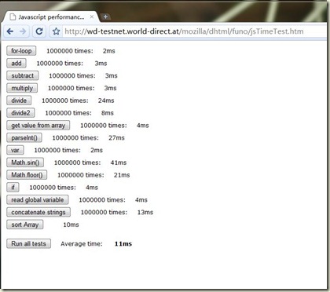Image resolution: width=330 pixels, height=292 pixels.
Task: Select the 10ms sort Array result
Action: coord(71,224)
